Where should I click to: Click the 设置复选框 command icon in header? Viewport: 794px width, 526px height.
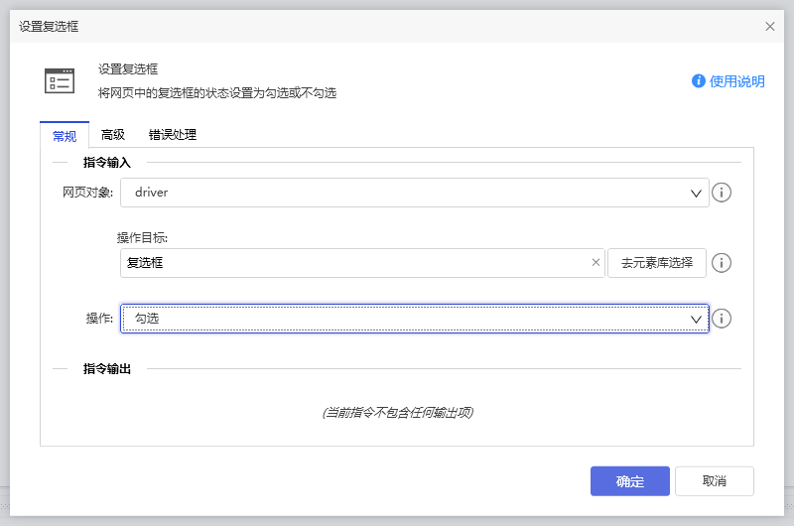point(60,81)
